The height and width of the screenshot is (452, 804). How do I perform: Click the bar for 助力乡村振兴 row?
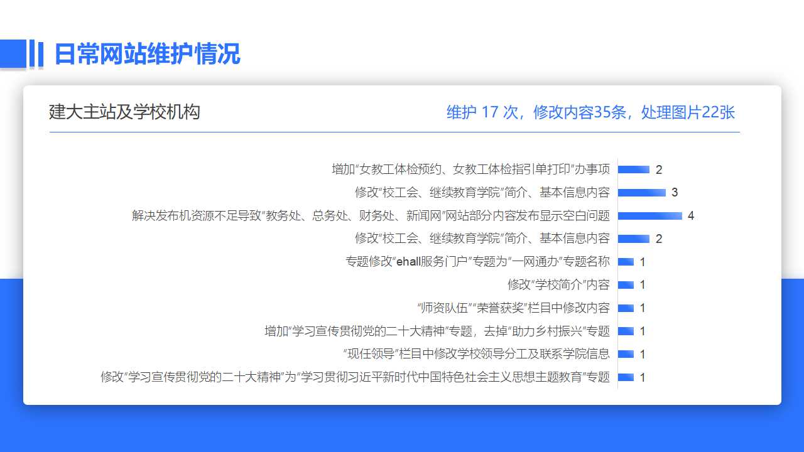[x=626, y=331]
